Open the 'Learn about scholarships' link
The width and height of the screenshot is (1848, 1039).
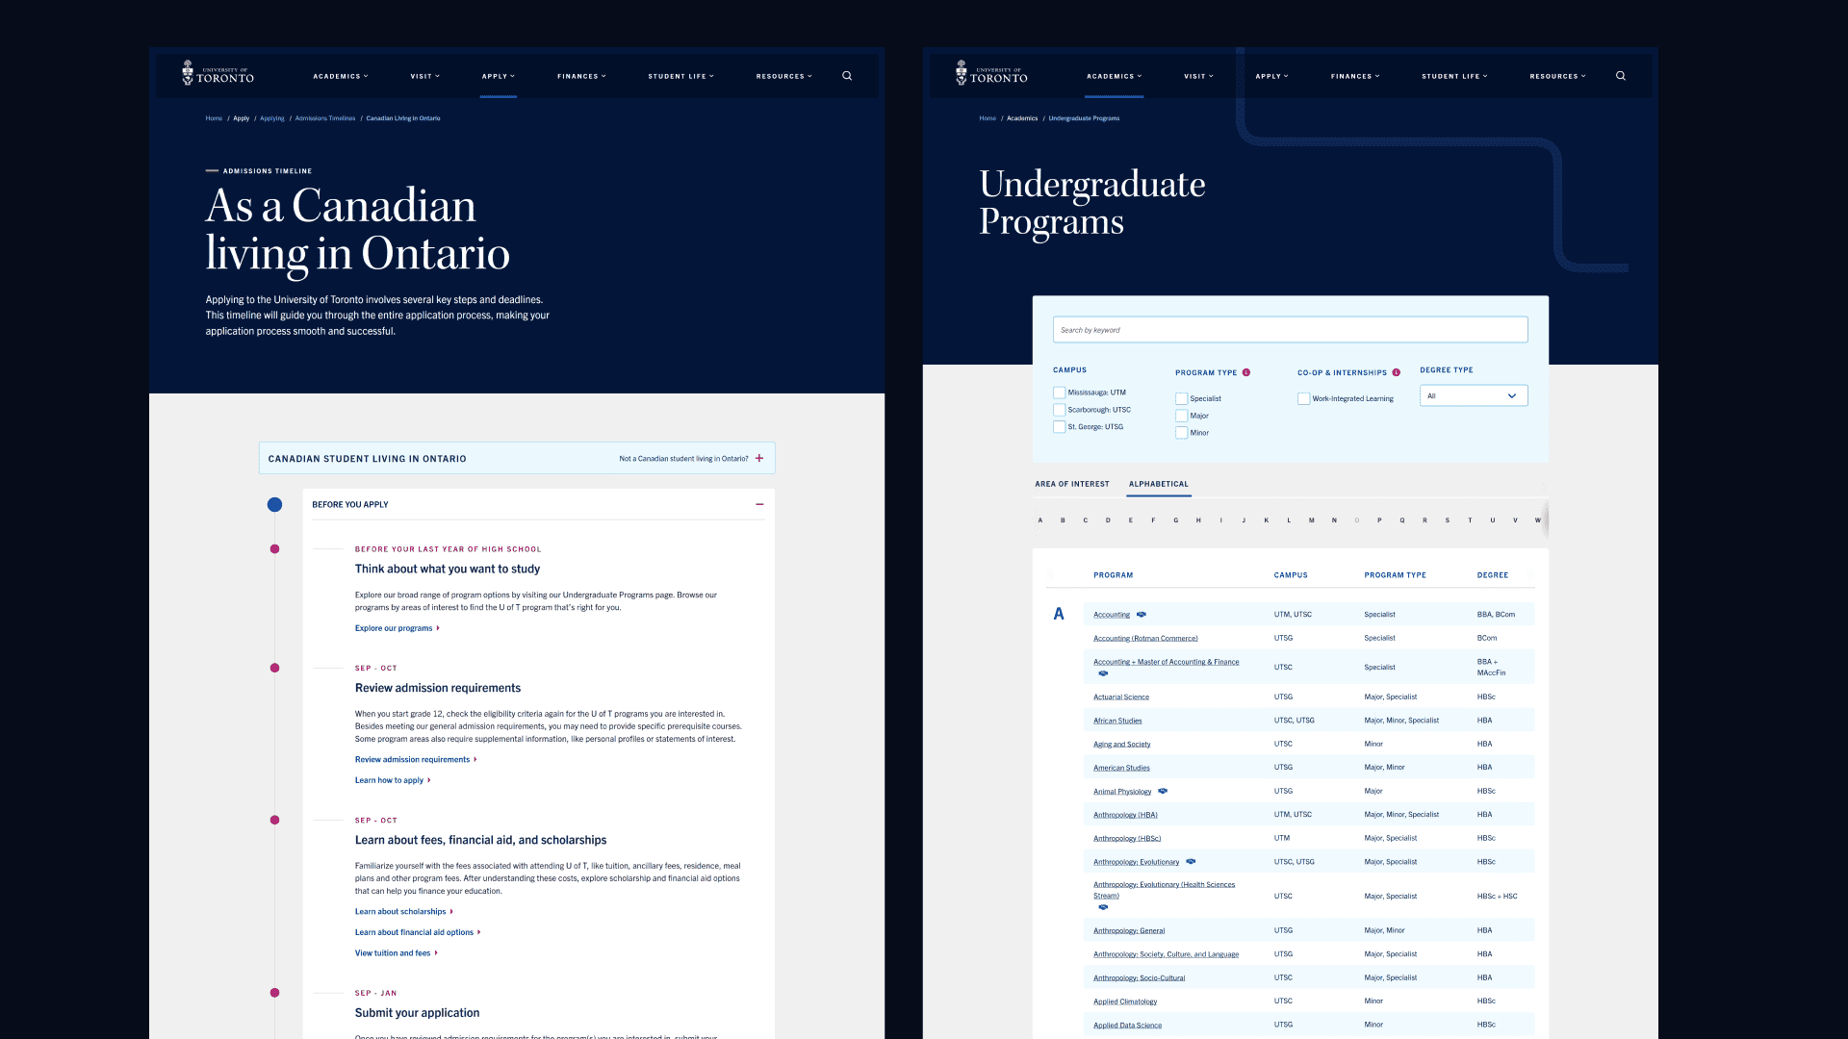[x=404, y=912]
